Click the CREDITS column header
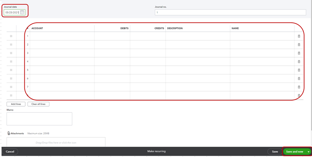The width and height of the screenshot is (312, 157). coord(159,28)
